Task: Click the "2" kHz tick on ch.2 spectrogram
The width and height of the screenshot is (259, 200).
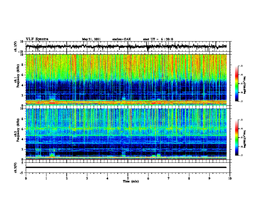Action: pos(23,149)
